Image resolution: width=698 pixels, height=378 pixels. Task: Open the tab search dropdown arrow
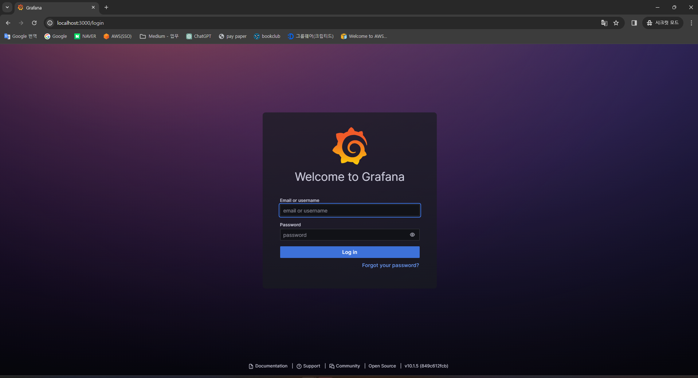pos(7,7)
